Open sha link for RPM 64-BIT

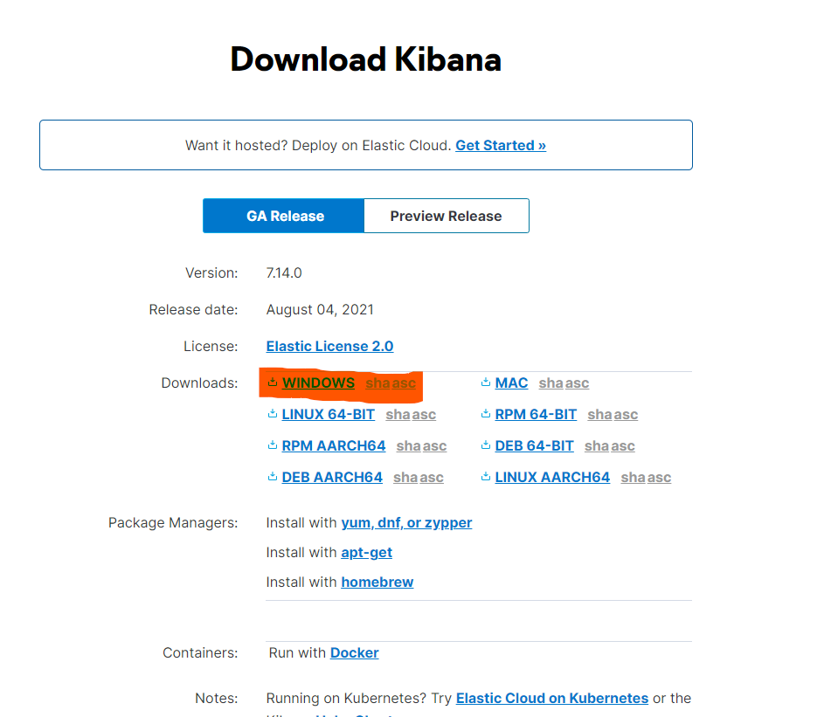600,415
